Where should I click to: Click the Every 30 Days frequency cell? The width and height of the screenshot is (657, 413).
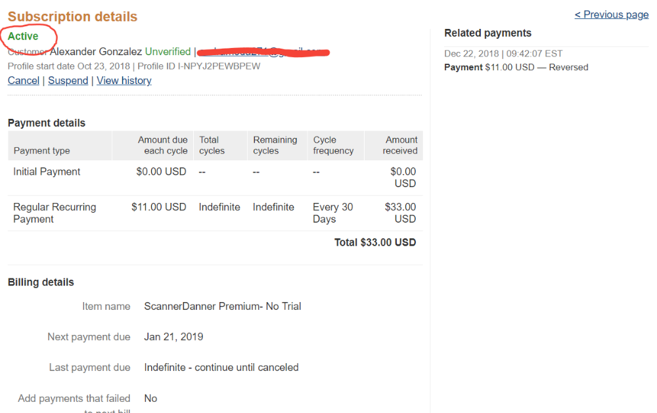332,213
